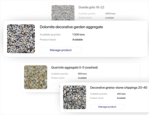Click Manage product for gneiss-stone chippings
Viewport: 149px width, 115px height.
(107, 107)
